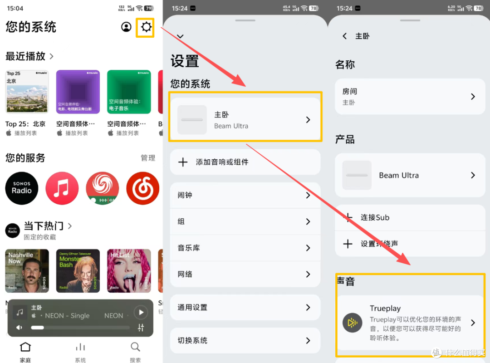
Task: Open 通用设置 general settings
Action: (245, 307)
